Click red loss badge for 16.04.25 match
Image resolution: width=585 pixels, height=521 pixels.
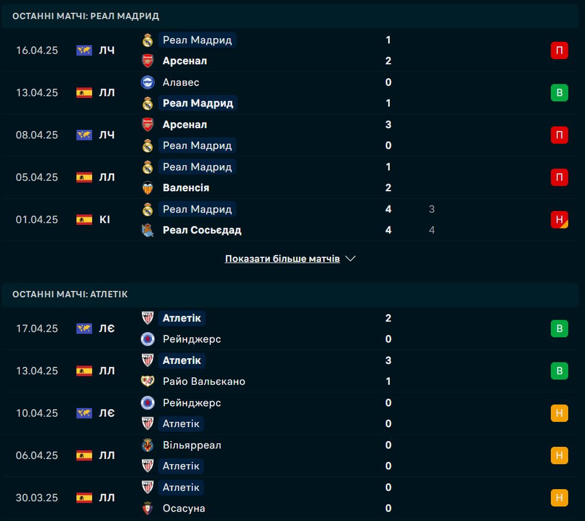(560, 50)
